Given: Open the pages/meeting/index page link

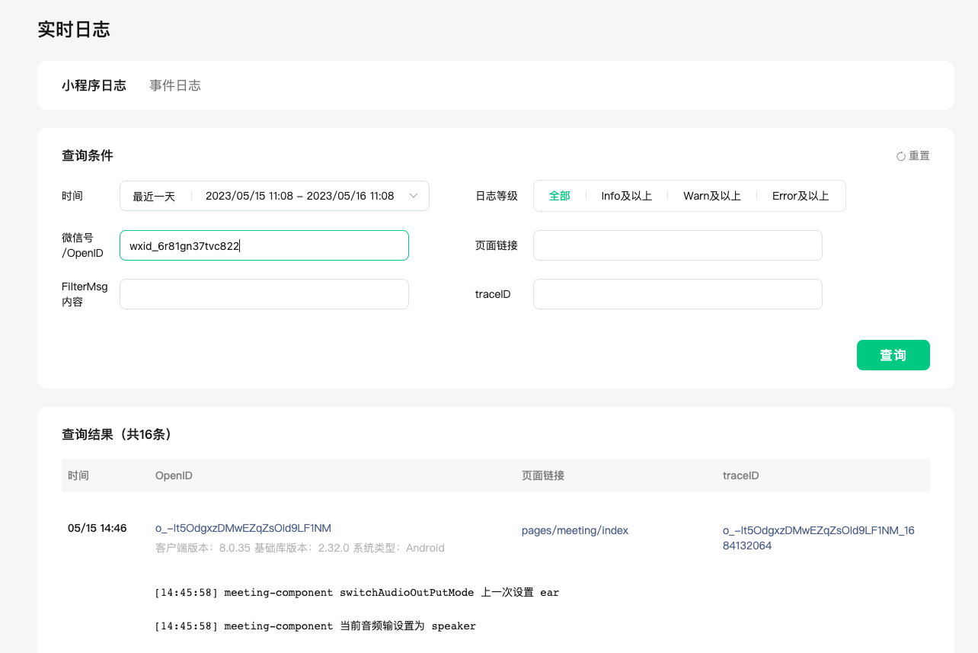Looking at the screenshot, I should (x=575, y=530).
